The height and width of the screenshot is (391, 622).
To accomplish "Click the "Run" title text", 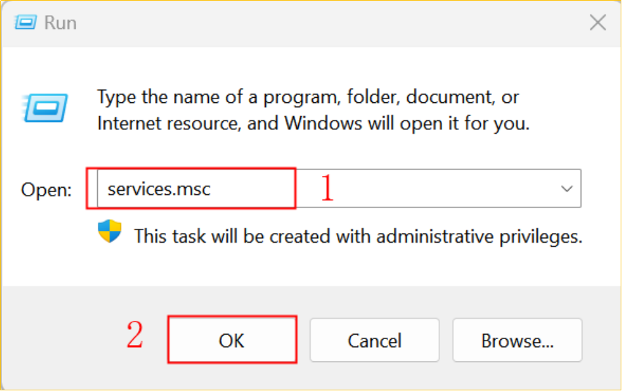I will pyautogui.click(x=60, y=22).
